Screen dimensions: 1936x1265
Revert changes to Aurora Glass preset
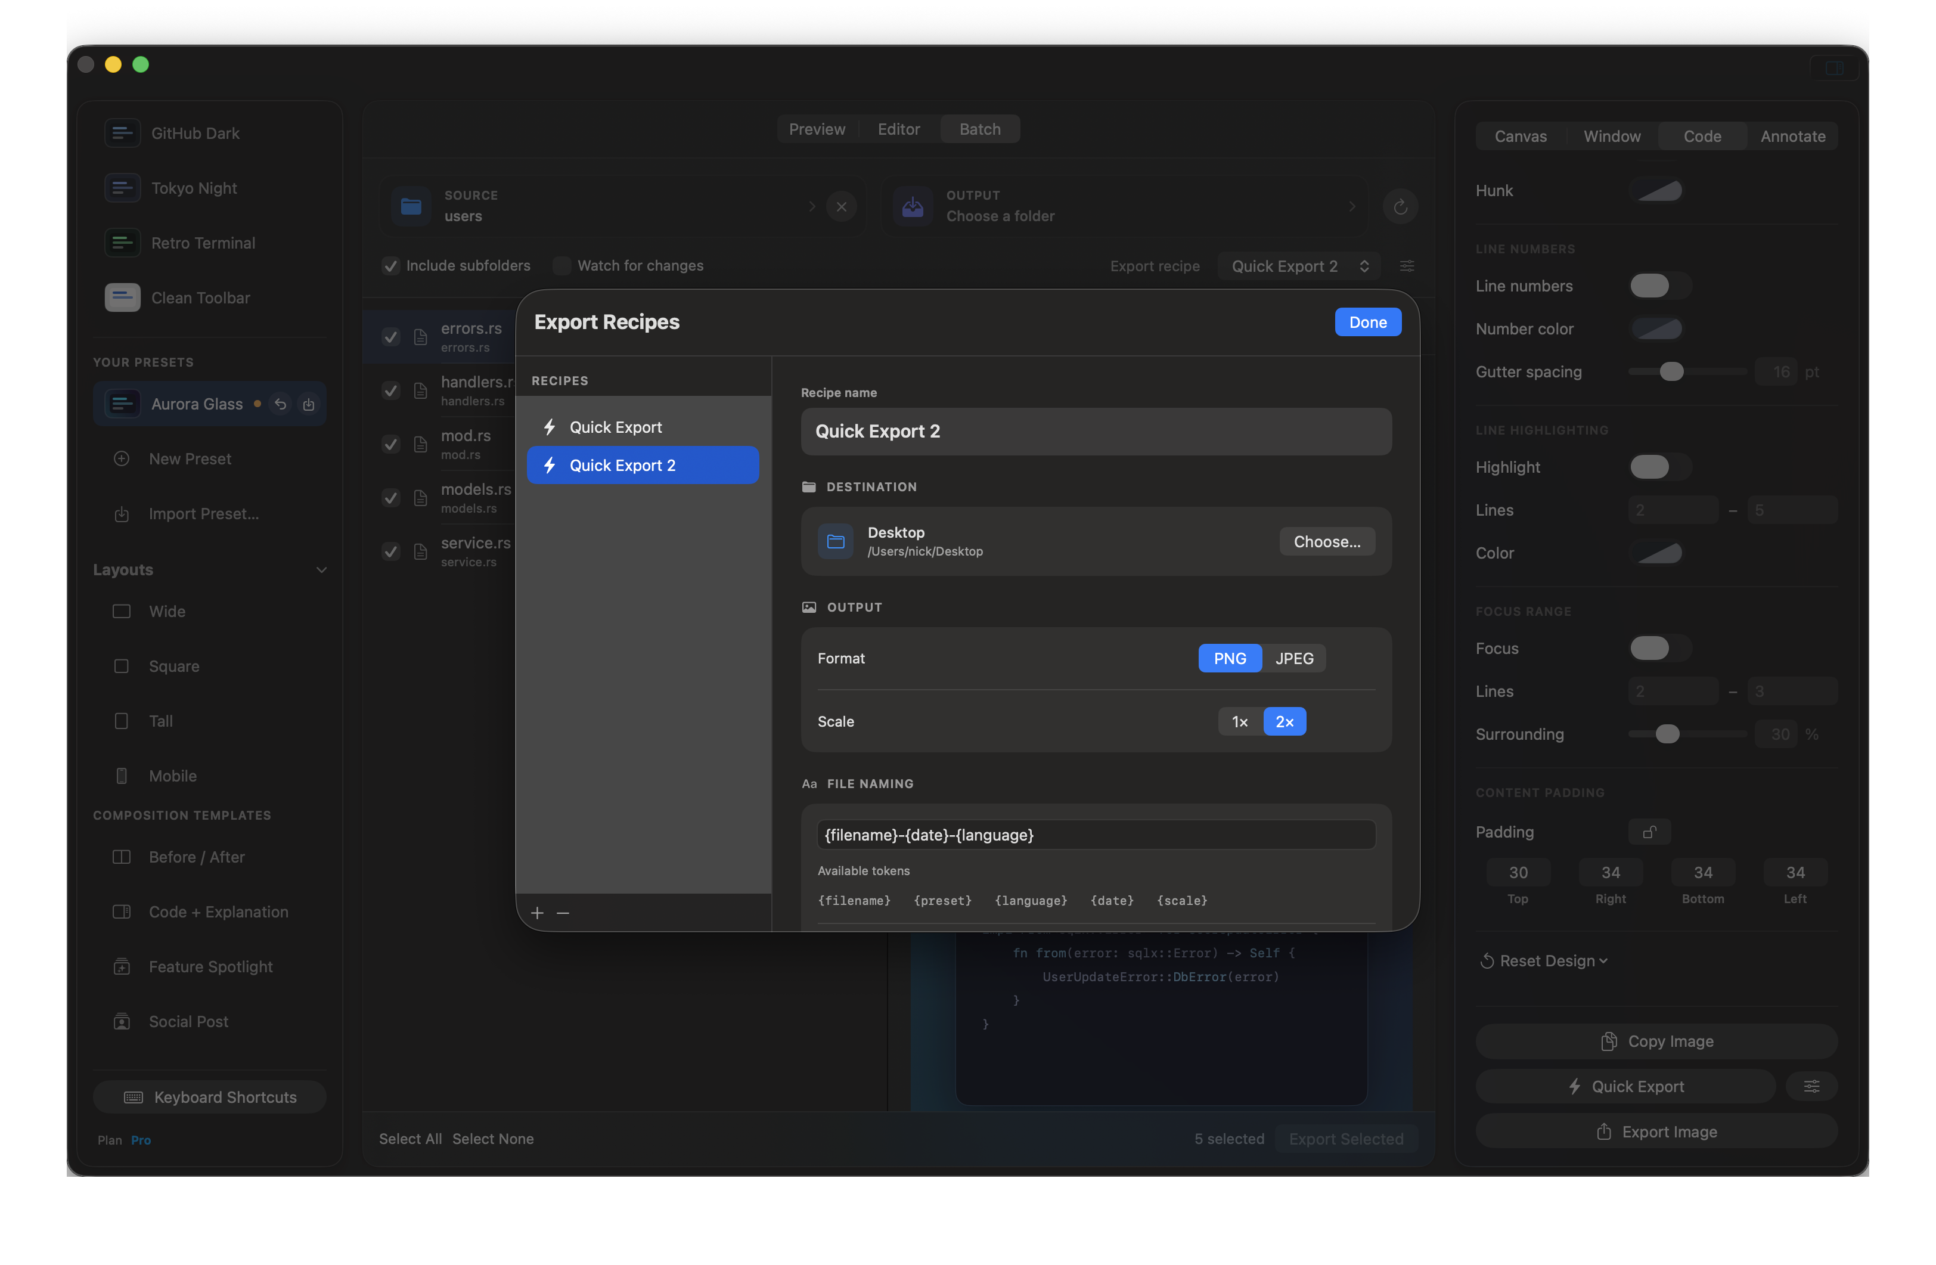coord(281,404)
